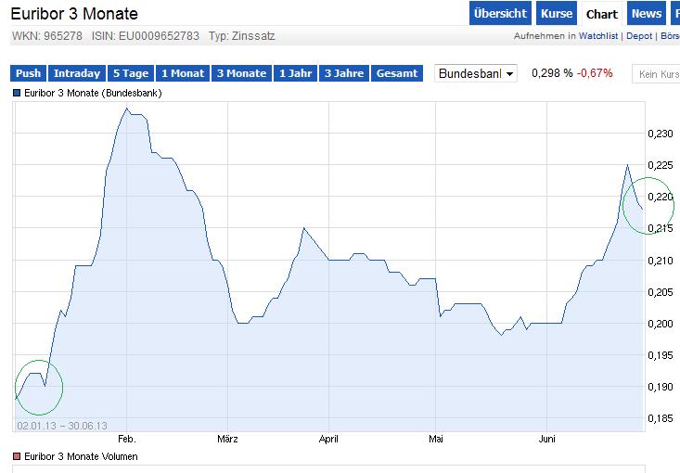
Task: Focus the Kein Kurs input field
Action: tap(657, 73)
